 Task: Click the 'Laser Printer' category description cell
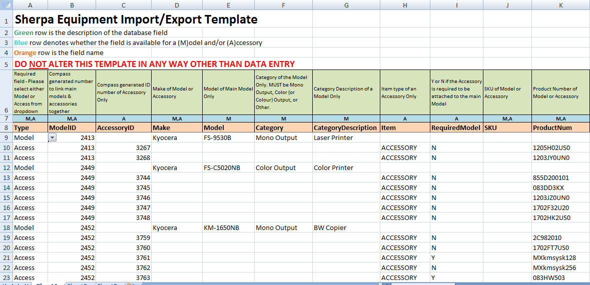tap(346, 137)
